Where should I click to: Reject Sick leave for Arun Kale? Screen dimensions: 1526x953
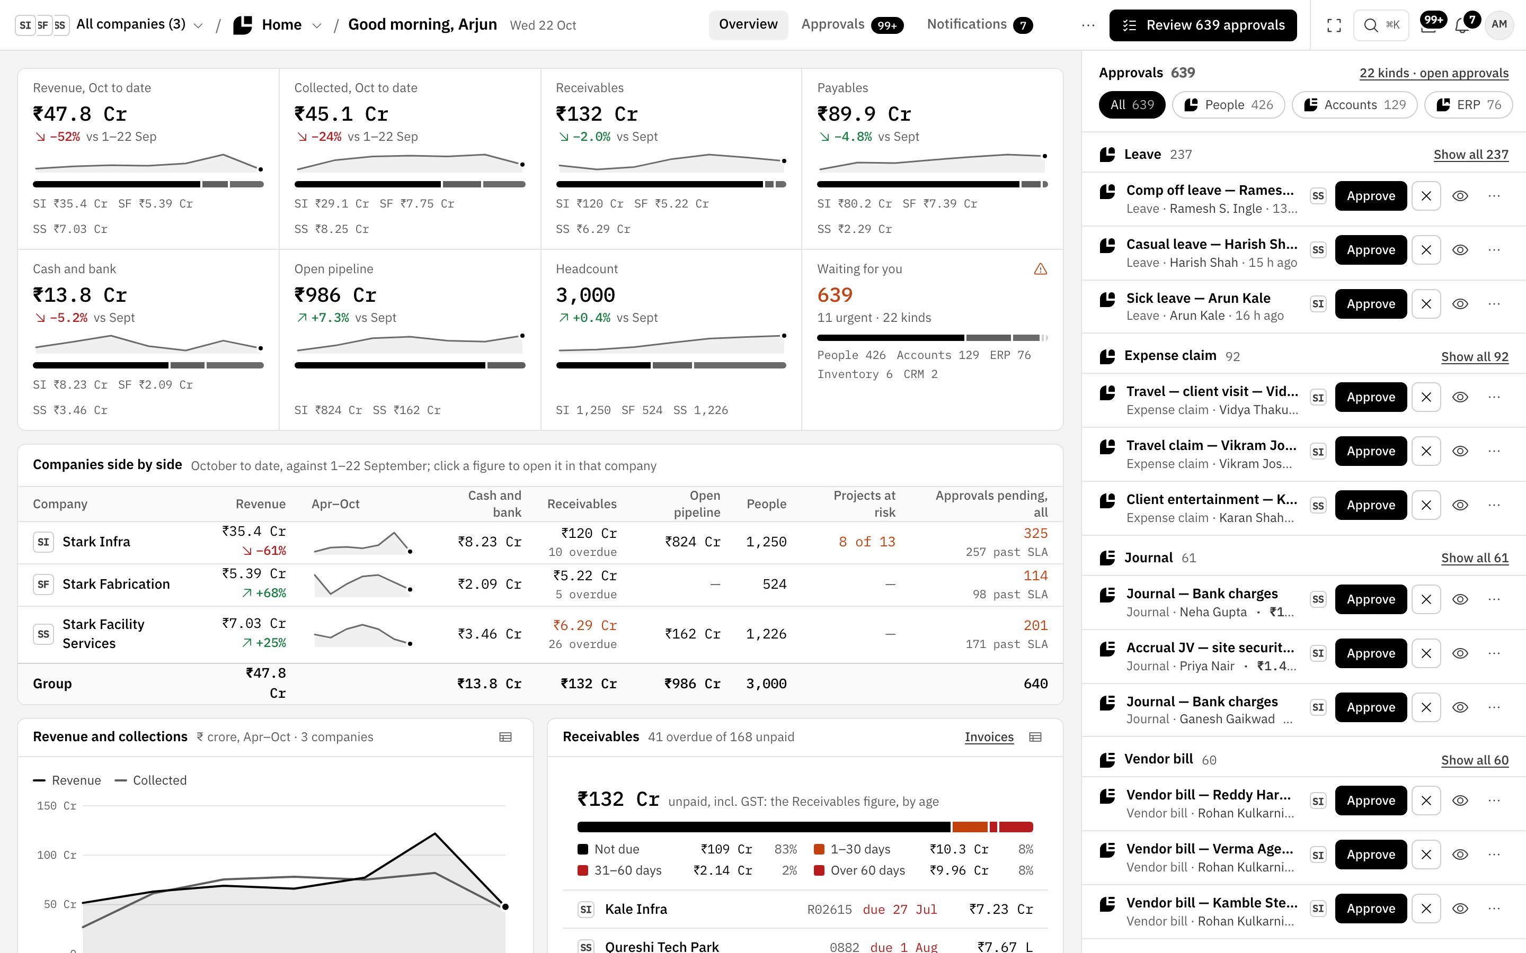pyautogui.click(x=1426, y=304)
